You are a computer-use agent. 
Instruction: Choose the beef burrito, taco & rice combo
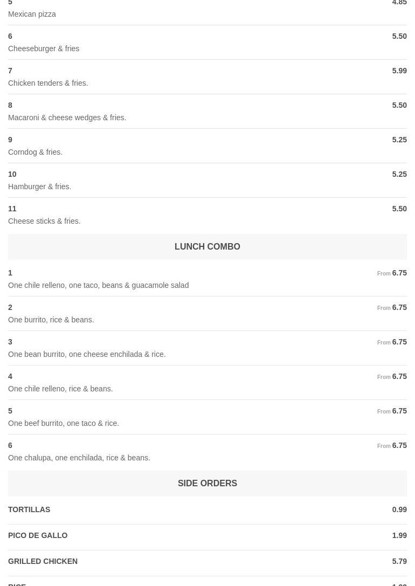[64, 423]
